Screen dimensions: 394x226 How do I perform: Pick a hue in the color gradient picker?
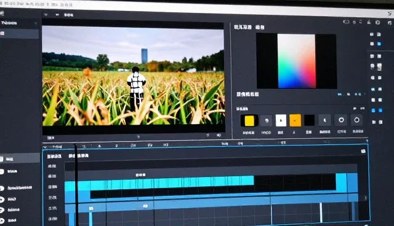297,61
